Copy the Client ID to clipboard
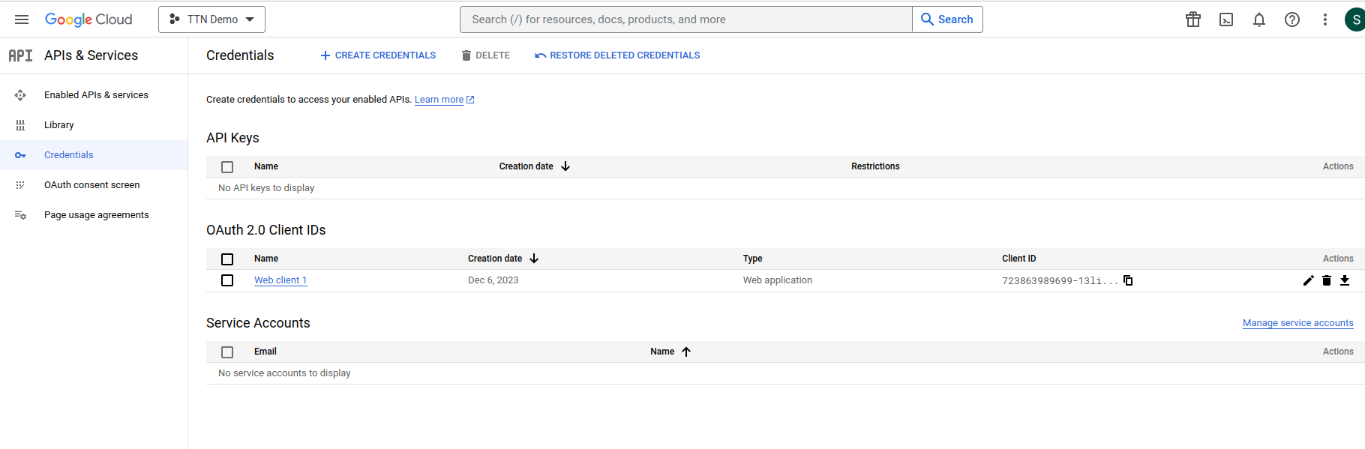The width and height of the screenshot is (1365, 449). click(1128, 280)
